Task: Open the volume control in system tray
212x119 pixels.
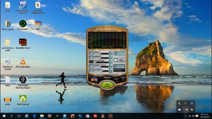Action: (x=193, y=116)
